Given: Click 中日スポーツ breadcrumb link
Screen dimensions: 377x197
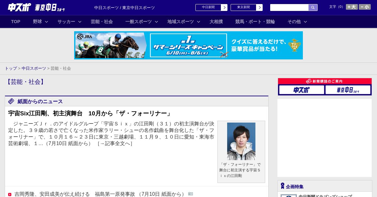Looking at the screenshot, I should pos(34,68).
